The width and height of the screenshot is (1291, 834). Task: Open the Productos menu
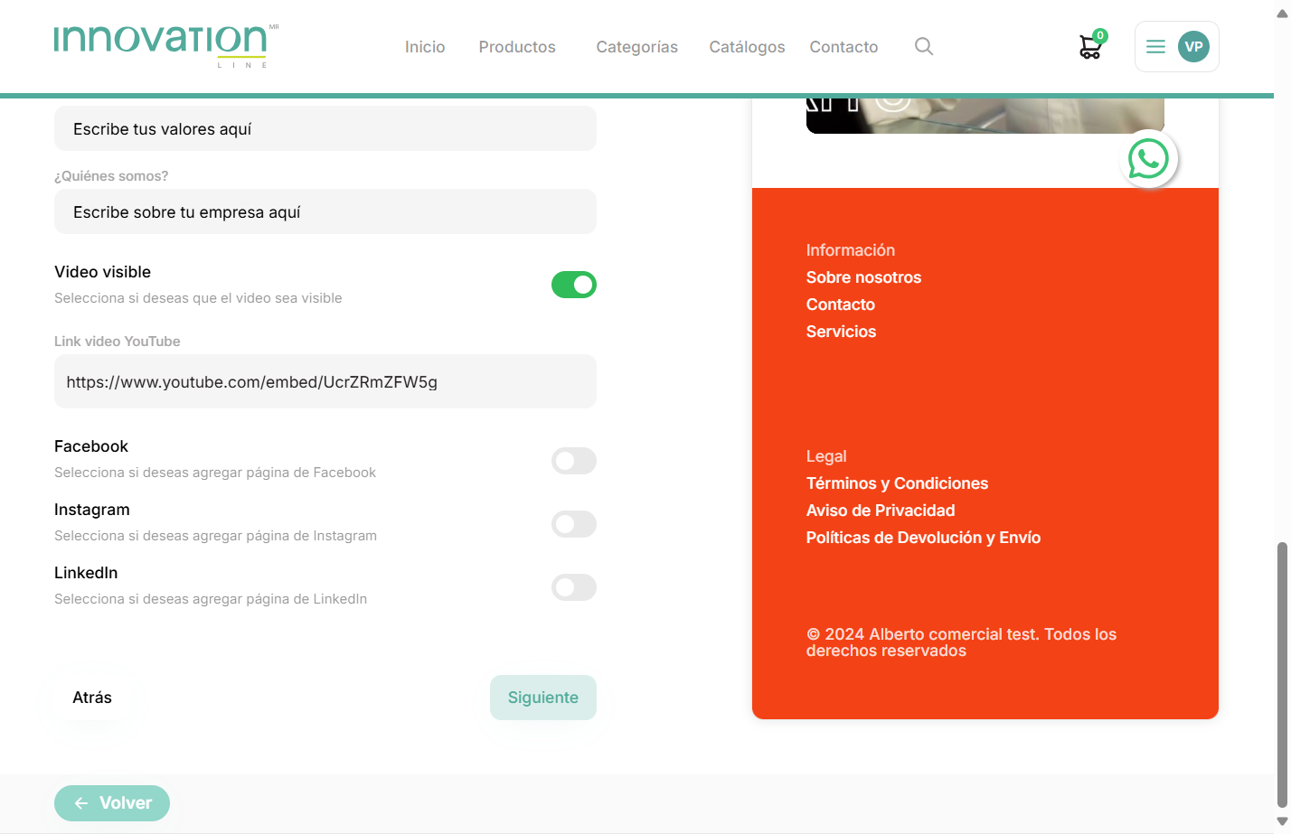click(517, 47)
